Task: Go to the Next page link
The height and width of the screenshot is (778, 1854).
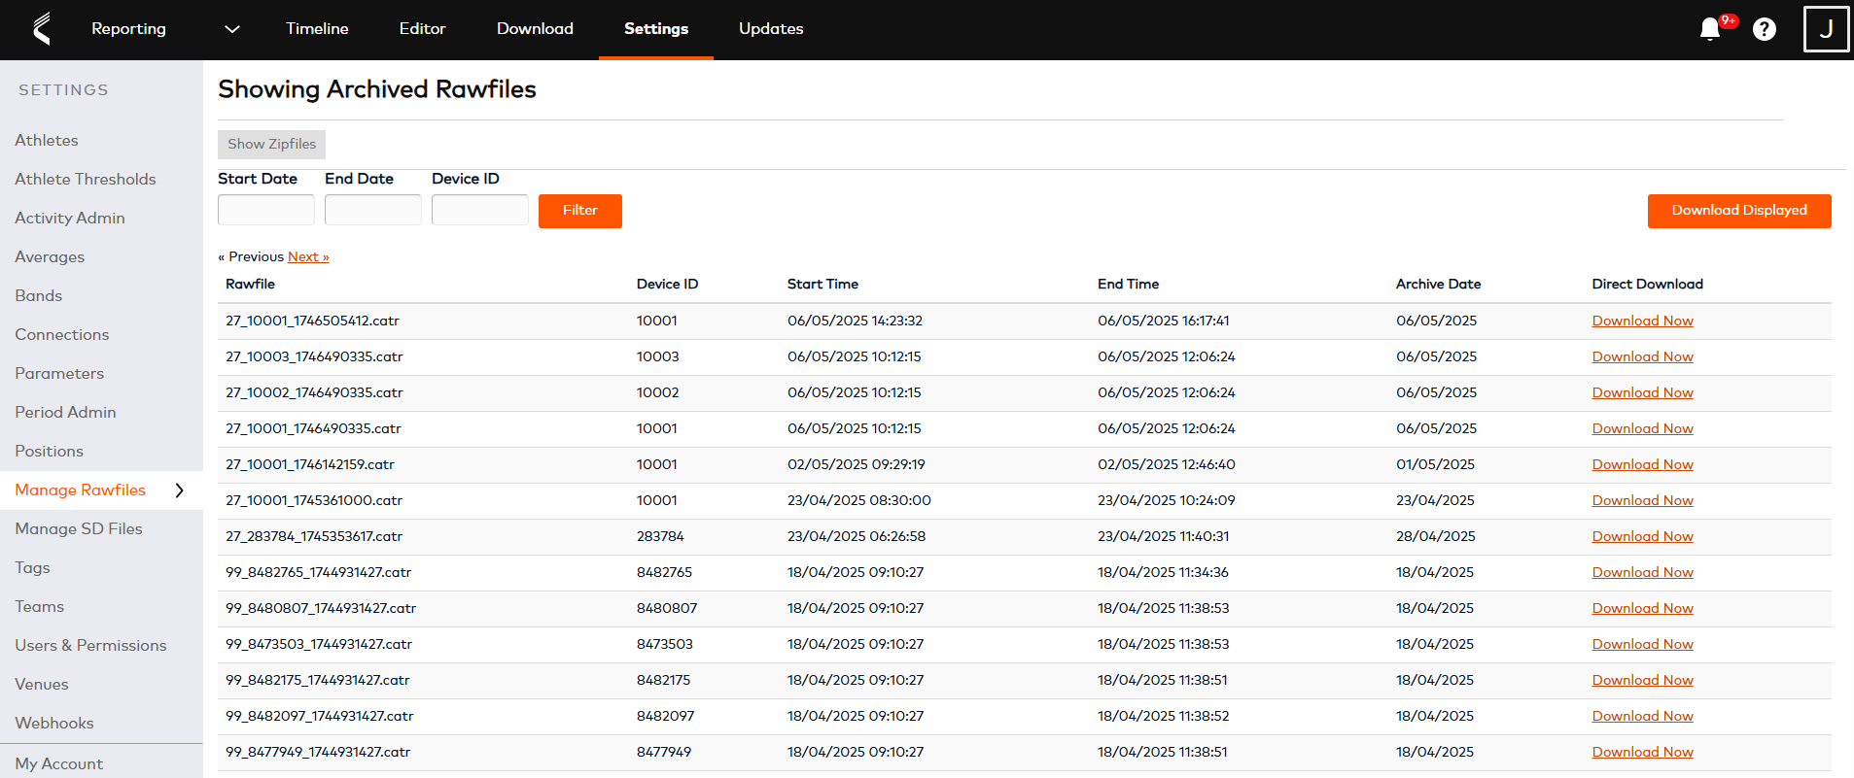Action: [308, 256]
